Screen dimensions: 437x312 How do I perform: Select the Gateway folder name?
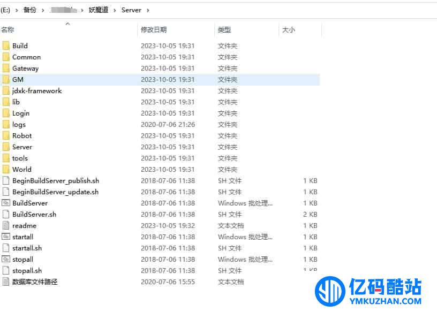(25, 69)
